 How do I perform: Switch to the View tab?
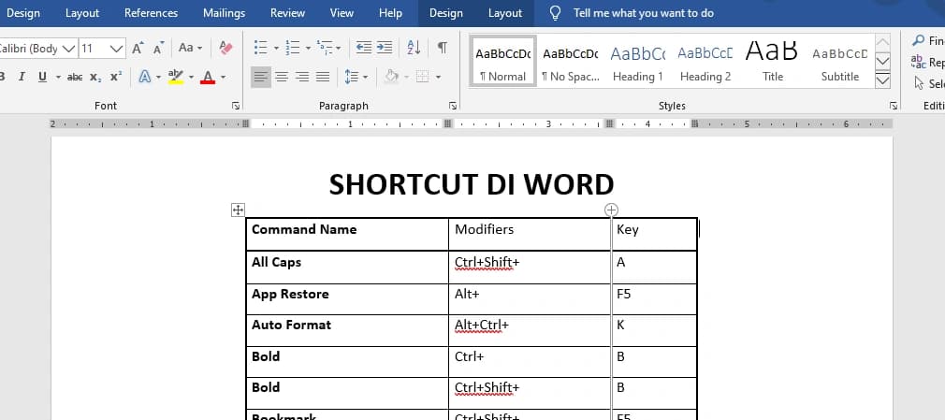coord(342,13)
